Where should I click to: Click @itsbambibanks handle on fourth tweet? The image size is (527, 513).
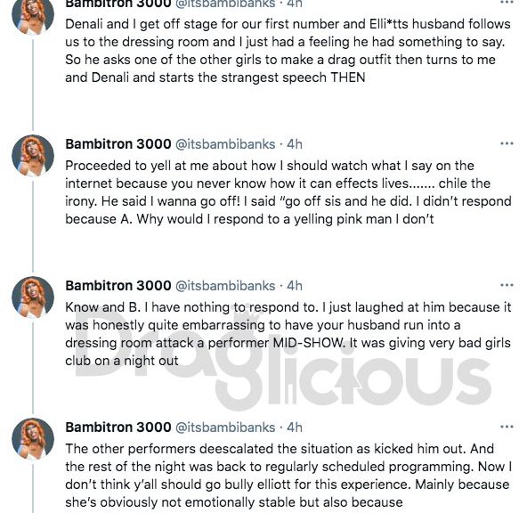coord(225,427)
